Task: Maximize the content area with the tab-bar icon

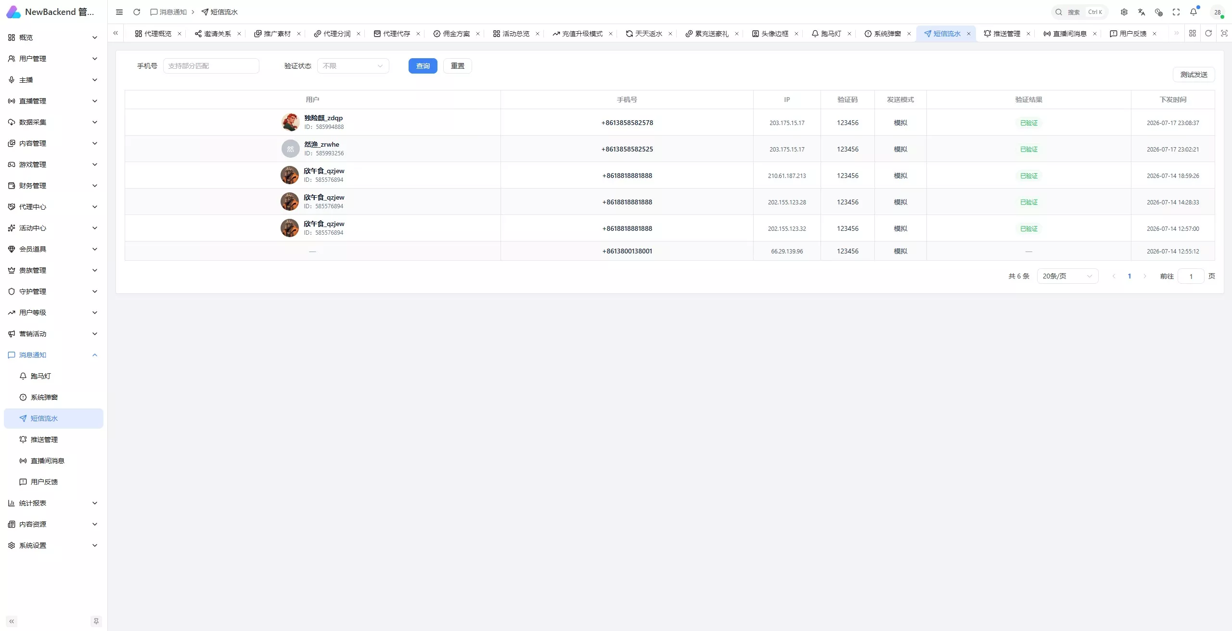Action: (x=1224, y=33)
